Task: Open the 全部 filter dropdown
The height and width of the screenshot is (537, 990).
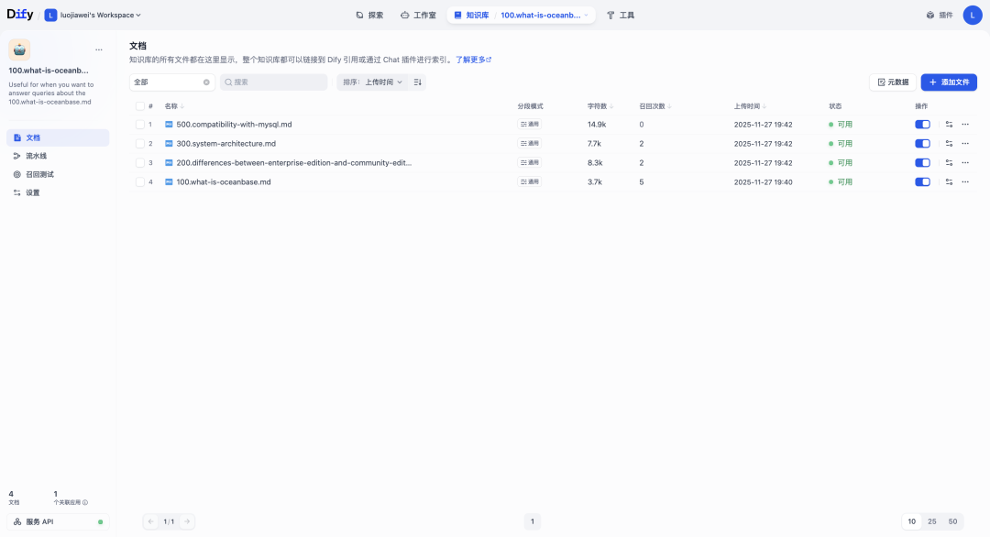Action: (x=170, y=82)
